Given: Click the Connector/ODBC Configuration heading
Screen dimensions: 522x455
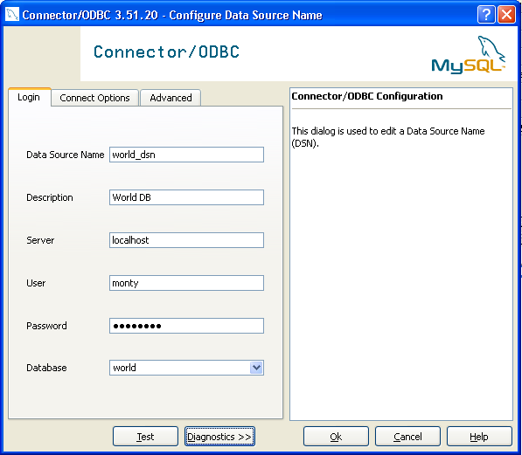Looking at the screenshot, I should click(x=367, y=96).
